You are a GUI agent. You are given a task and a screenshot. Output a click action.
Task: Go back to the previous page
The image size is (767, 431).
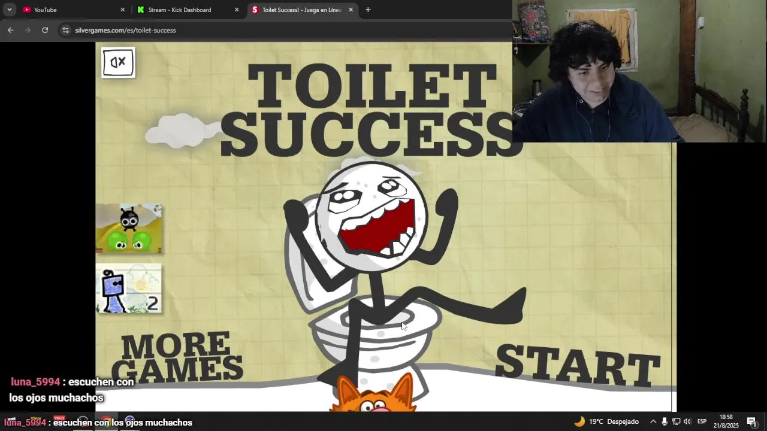click(10, 30)
